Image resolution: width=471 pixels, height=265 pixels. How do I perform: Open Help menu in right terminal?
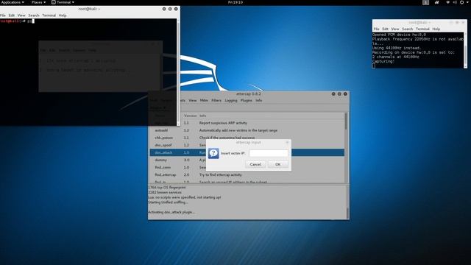(436, 29)
